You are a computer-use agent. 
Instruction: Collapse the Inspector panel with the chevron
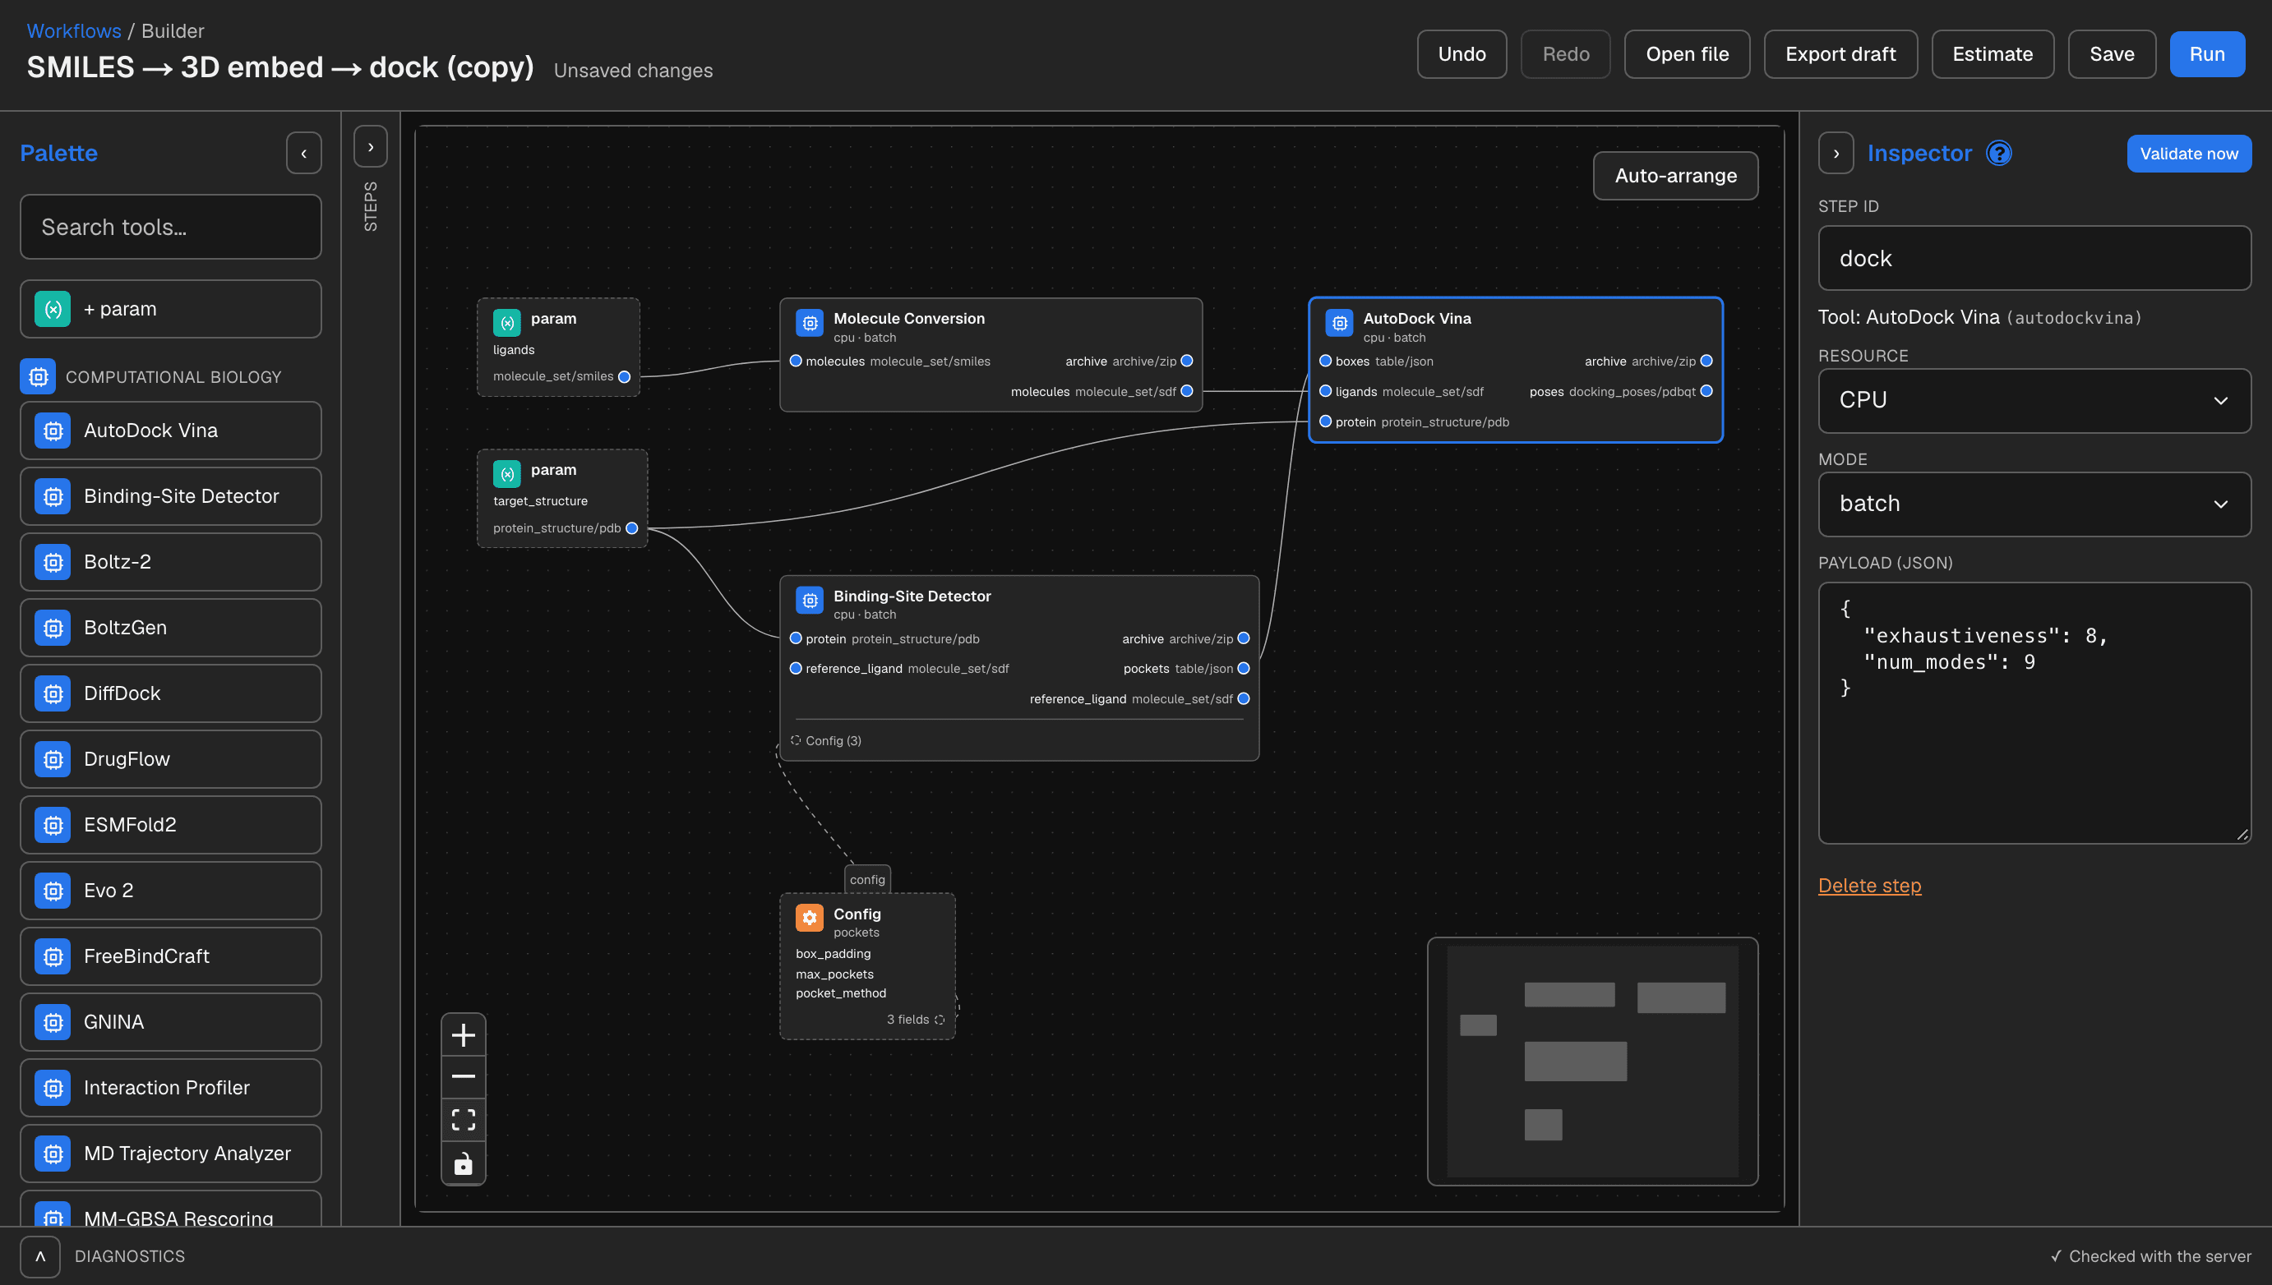point(1836,154)
